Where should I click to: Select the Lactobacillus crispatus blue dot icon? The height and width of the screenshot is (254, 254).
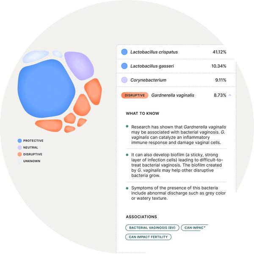click(124, 52)
